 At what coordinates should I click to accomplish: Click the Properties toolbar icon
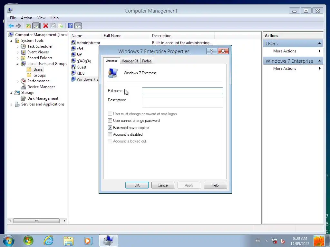53,26
